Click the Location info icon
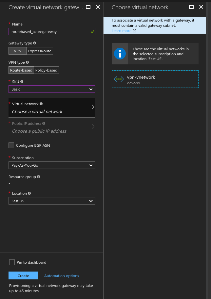Viewport: 211px width, 299px height. point(29,193)
